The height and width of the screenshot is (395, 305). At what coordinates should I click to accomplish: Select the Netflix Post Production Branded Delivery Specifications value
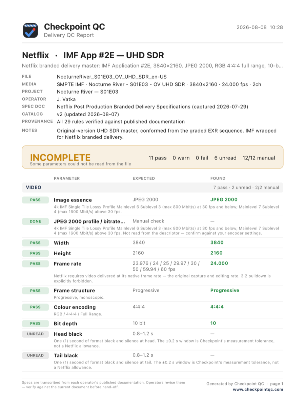tap(152, 106)
